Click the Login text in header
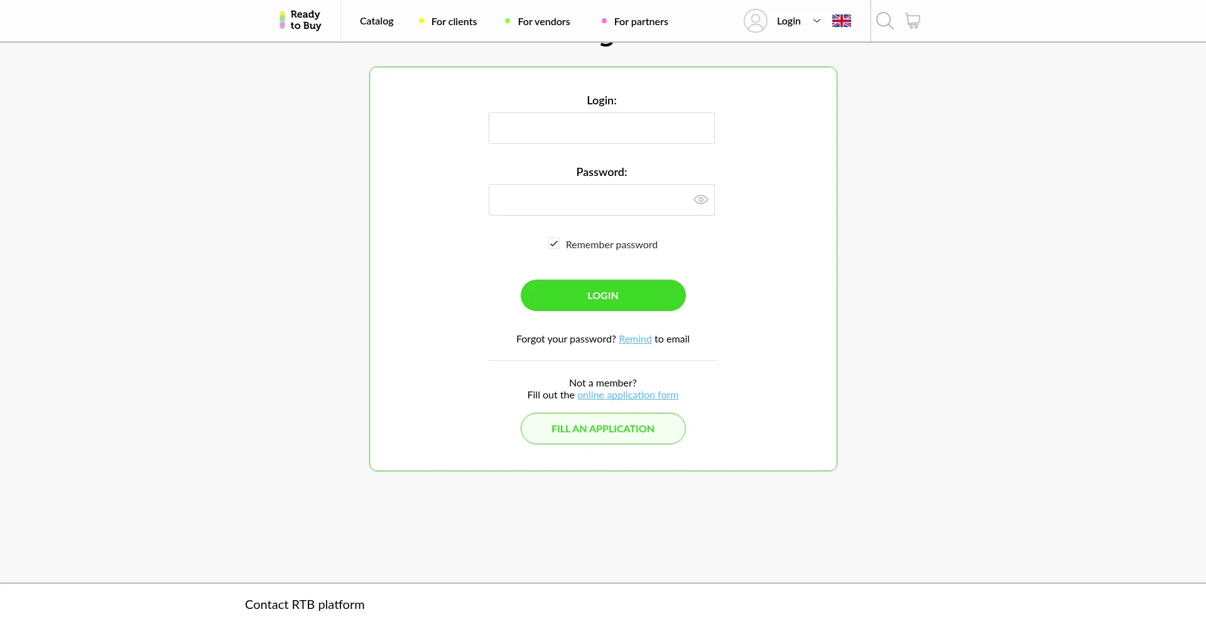This screenshot has height=624, width=1206. 788,21
